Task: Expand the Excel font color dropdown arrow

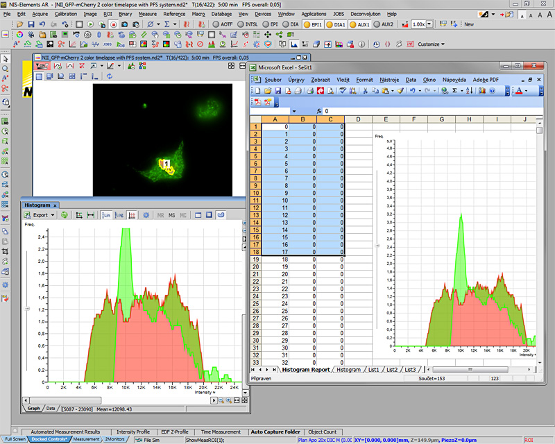Action: pos(527,91)
